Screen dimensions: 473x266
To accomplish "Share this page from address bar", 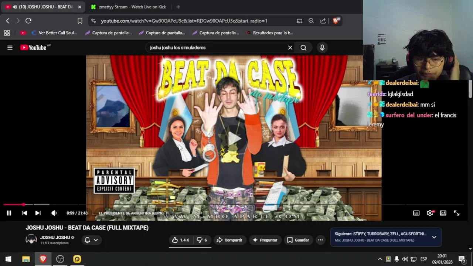I will point(323,21).
